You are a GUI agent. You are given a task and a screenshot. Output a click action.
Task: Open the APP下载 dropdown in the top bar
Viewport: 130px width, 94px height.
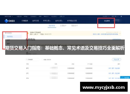pyautogui.click(x=115, y=16)
